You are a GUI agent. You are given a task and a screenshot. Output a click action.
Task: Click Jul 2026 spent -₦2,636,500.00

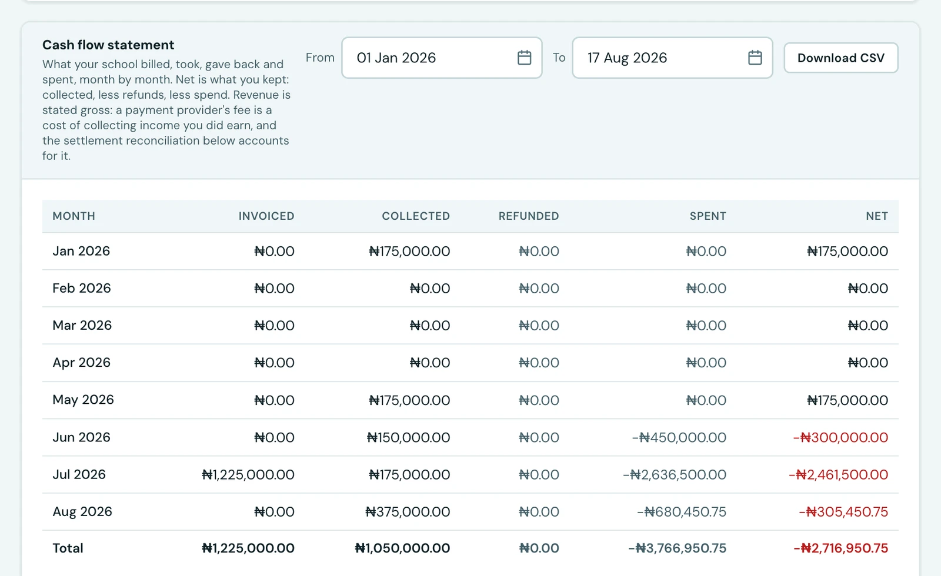pos(675,474)
